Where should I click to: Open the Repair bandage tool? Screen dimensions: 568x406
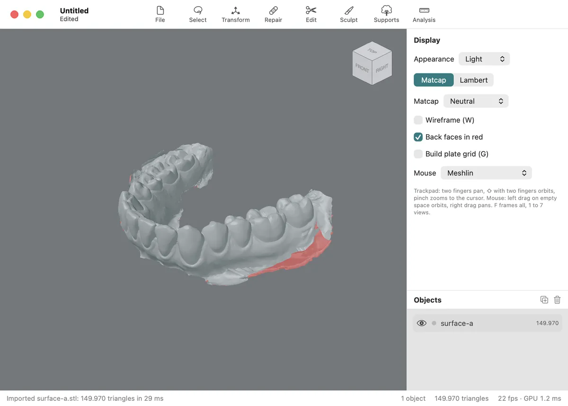(x=273, y=14)
